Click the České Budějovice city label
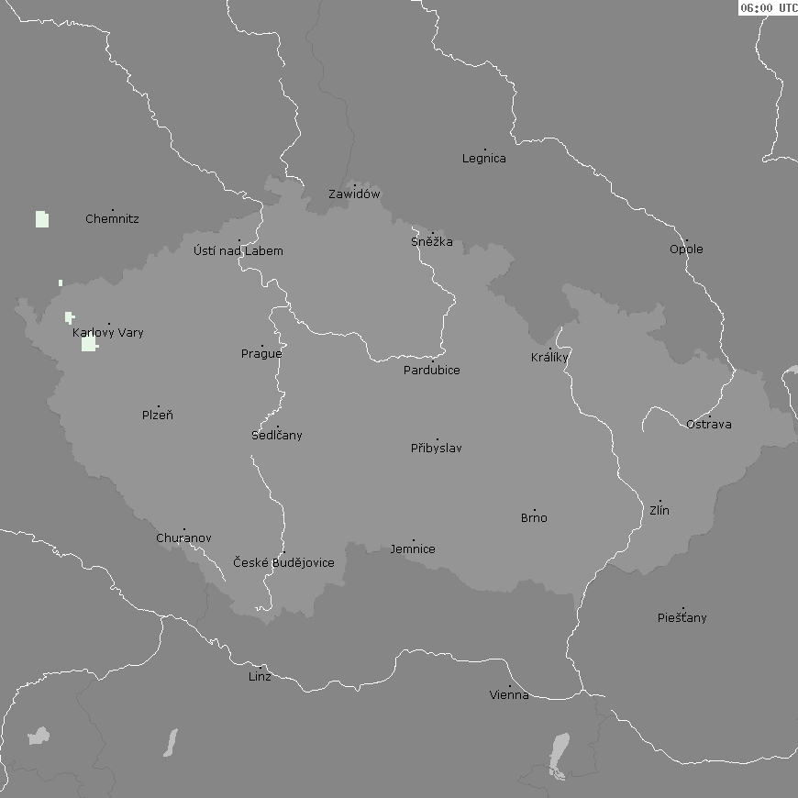The image size is (798, 798). [x=283, y=563]
